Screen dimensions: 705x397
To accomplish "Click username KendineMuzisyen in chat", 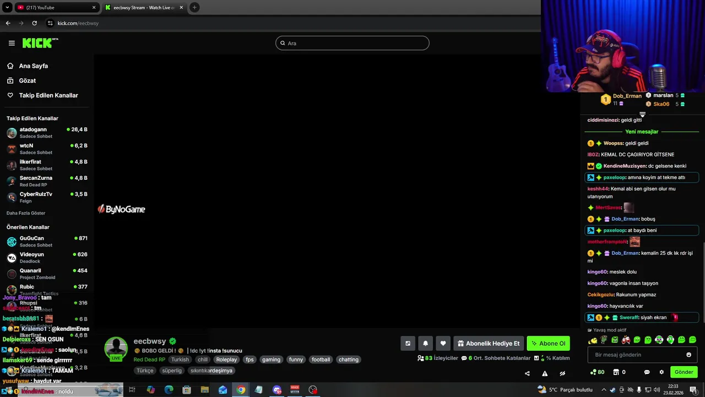I will [625, 166].
